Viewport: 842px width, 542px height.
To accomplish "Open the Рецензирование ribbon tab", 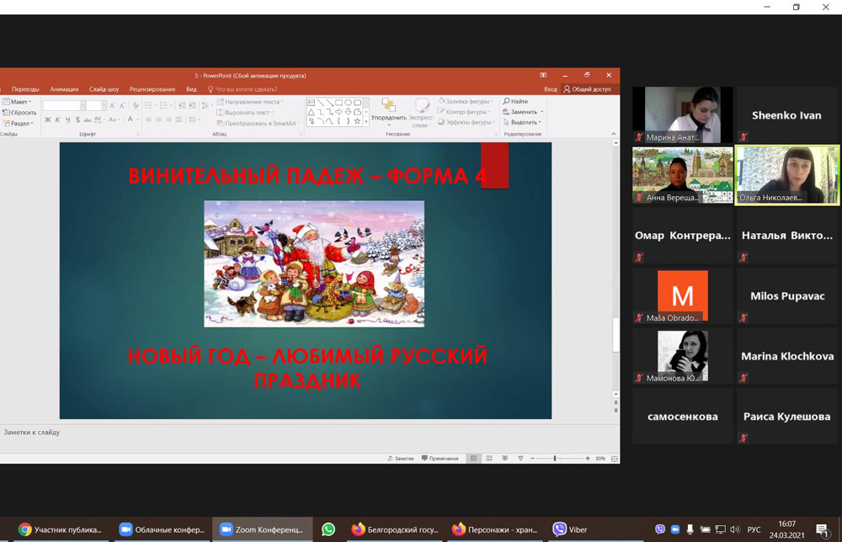I will (152, 89).
